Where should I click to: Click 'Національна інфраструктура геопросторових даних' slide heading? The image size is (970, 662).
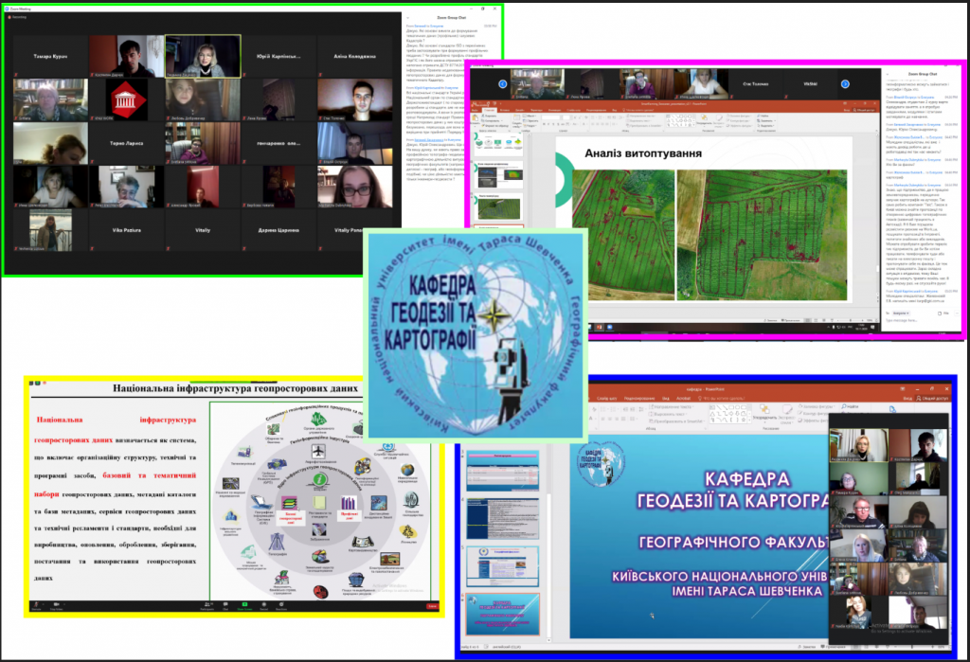point(235,388)
